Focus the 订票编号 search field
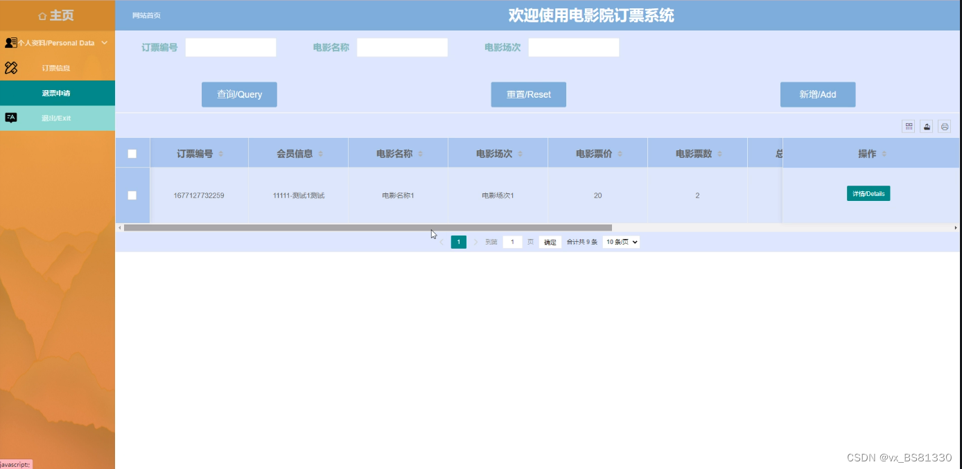Viewport: 962px width, 469px height. 231,47
